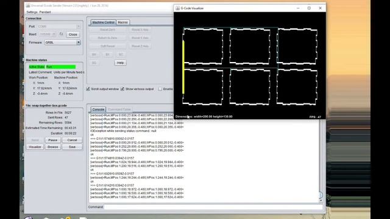Open the Baud rate dropdown

tap(48, 34)
